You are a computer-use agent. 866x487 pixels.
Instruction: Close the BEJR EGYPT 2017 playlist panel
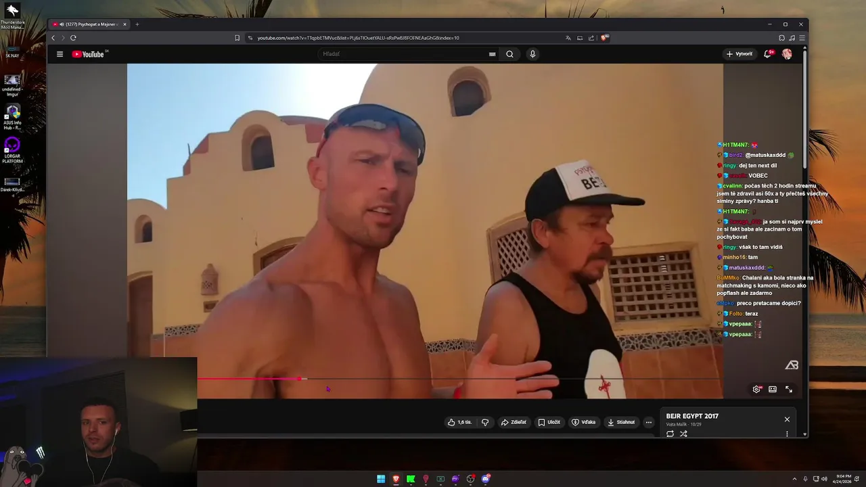(787, 419)
